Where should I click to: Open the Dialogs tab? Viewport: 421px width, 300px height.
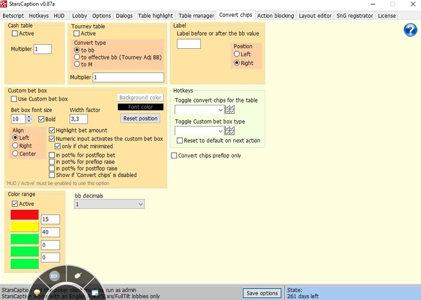click(x=124, y=16)
